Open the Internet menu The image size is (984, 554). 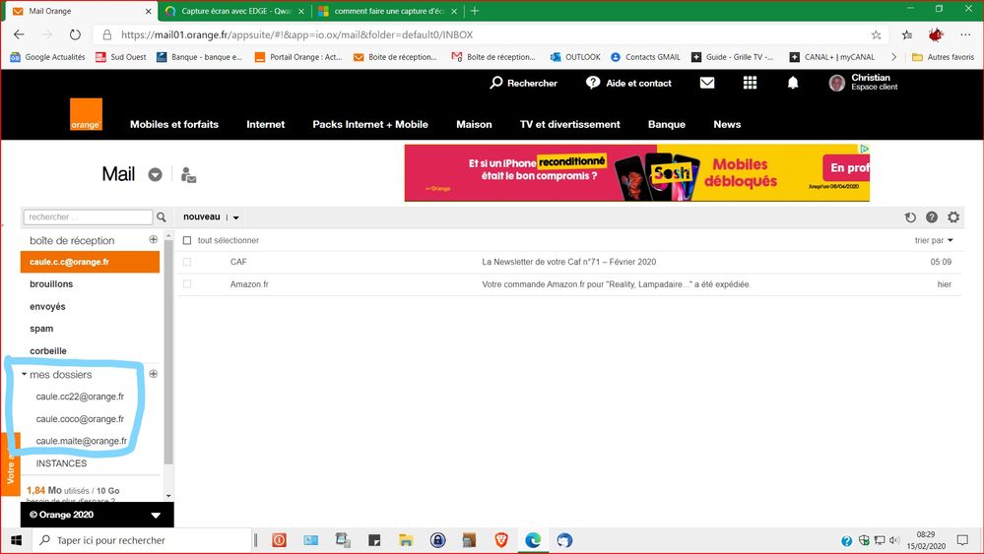[266, 124]
